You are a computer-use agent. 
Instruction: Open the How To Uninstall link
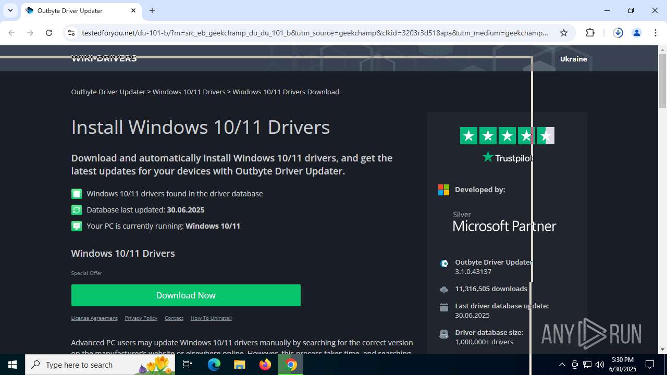tap(211, 318)
